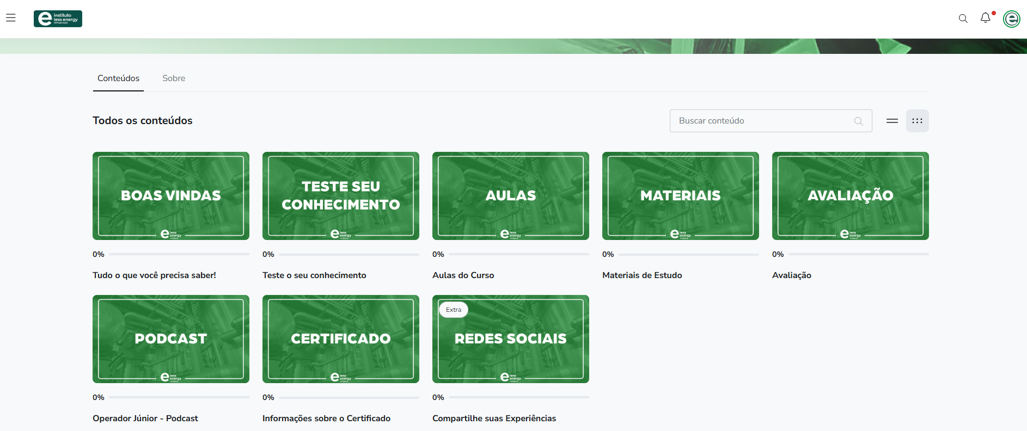
Task: Click the Aulas do Curso progress bar
Action: pyautogui.click(x=518, y=254)
